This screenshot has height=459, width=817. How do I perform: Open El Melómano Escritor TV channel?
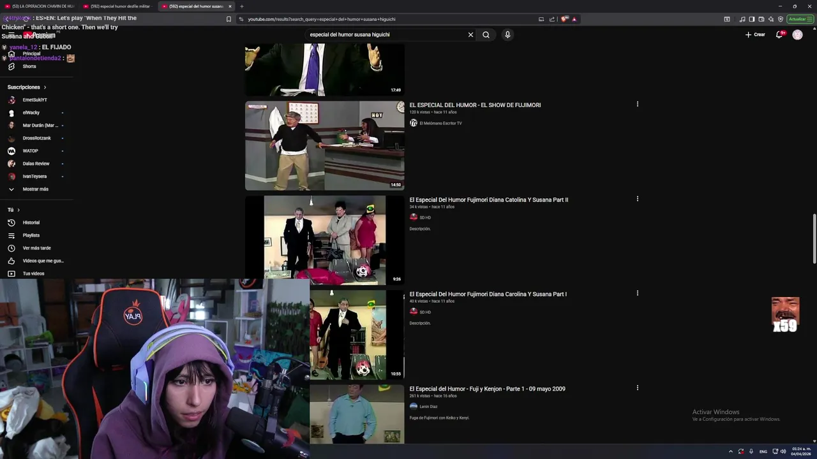point(440,123)
